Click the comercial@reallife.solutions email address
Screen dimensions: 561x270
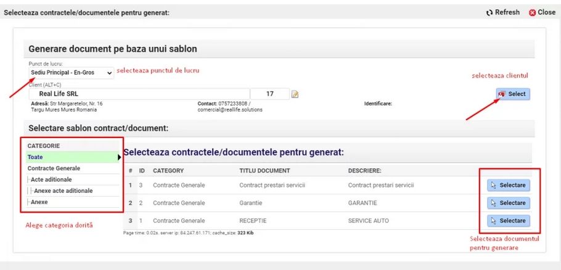230,110
